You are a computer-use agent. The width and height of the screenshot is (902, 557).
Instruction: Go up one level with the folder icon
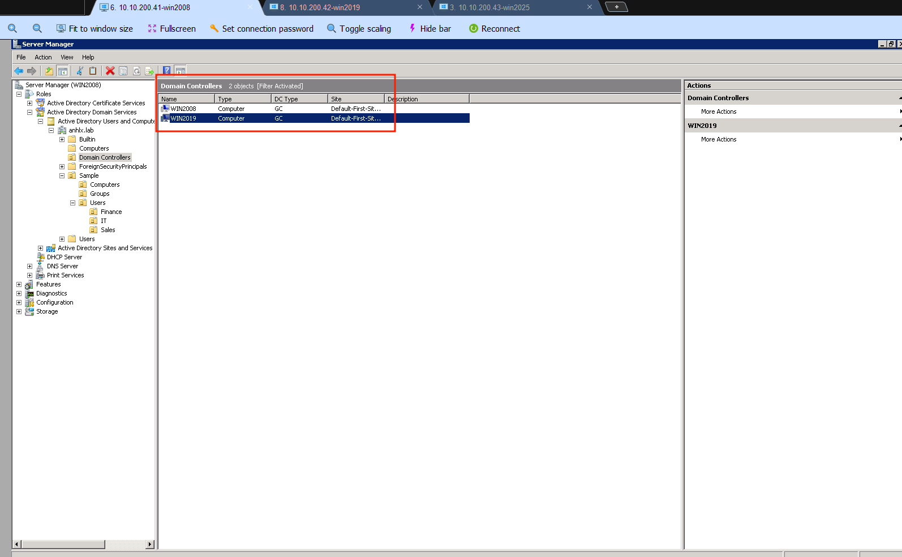tap(49, 71)
